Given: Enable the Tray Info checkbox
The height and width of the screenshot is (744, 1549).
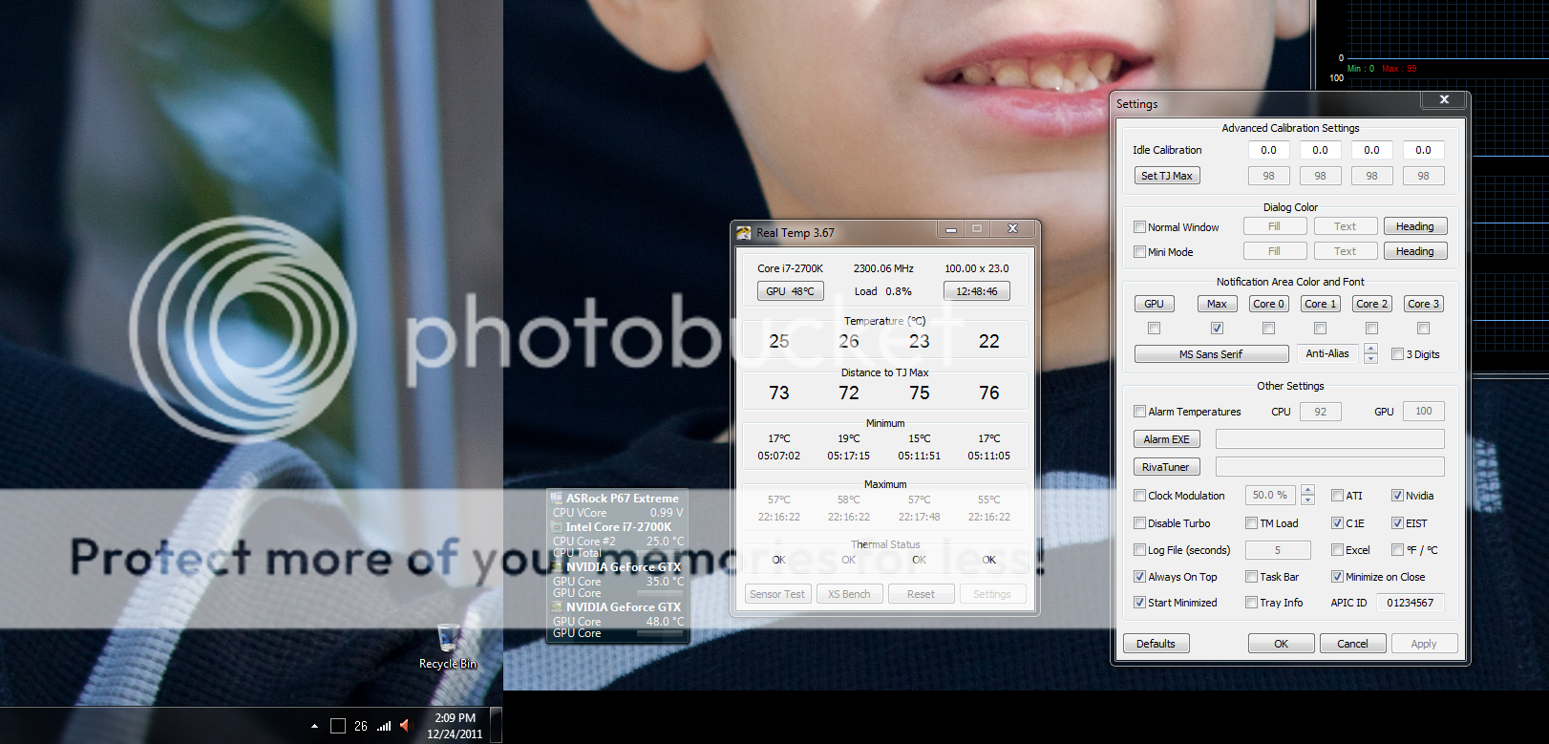Looking at the screenshot, I should [x=1251, y=603].
